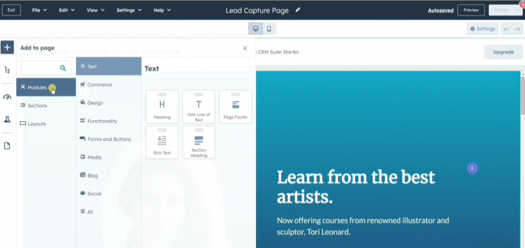Screen dimensions: 525x248
Task: Click the Autosaved link
Action: click(440, 10)
